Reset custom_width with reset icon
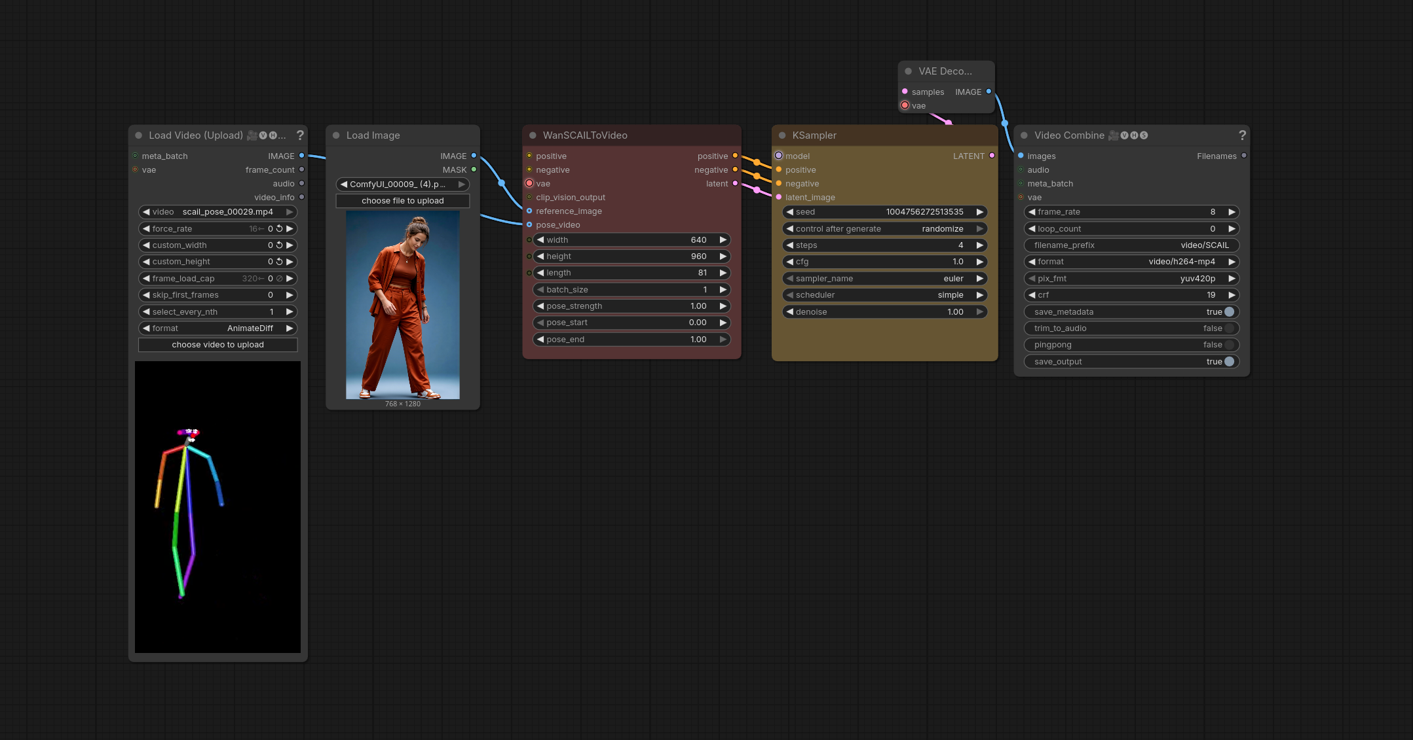The width and height of the screenshot is (1413, 740). (280, 245)
